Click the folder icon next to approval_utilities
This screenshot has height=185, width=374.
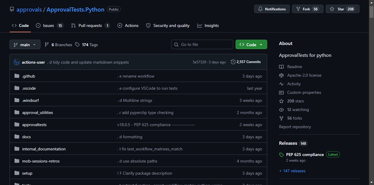point(17,112)
